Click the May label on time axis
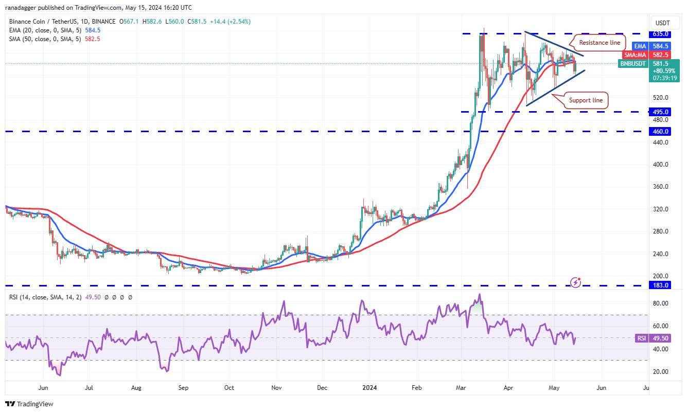The height and width of the screenshot is (413, 687). [x=554, y=388]
